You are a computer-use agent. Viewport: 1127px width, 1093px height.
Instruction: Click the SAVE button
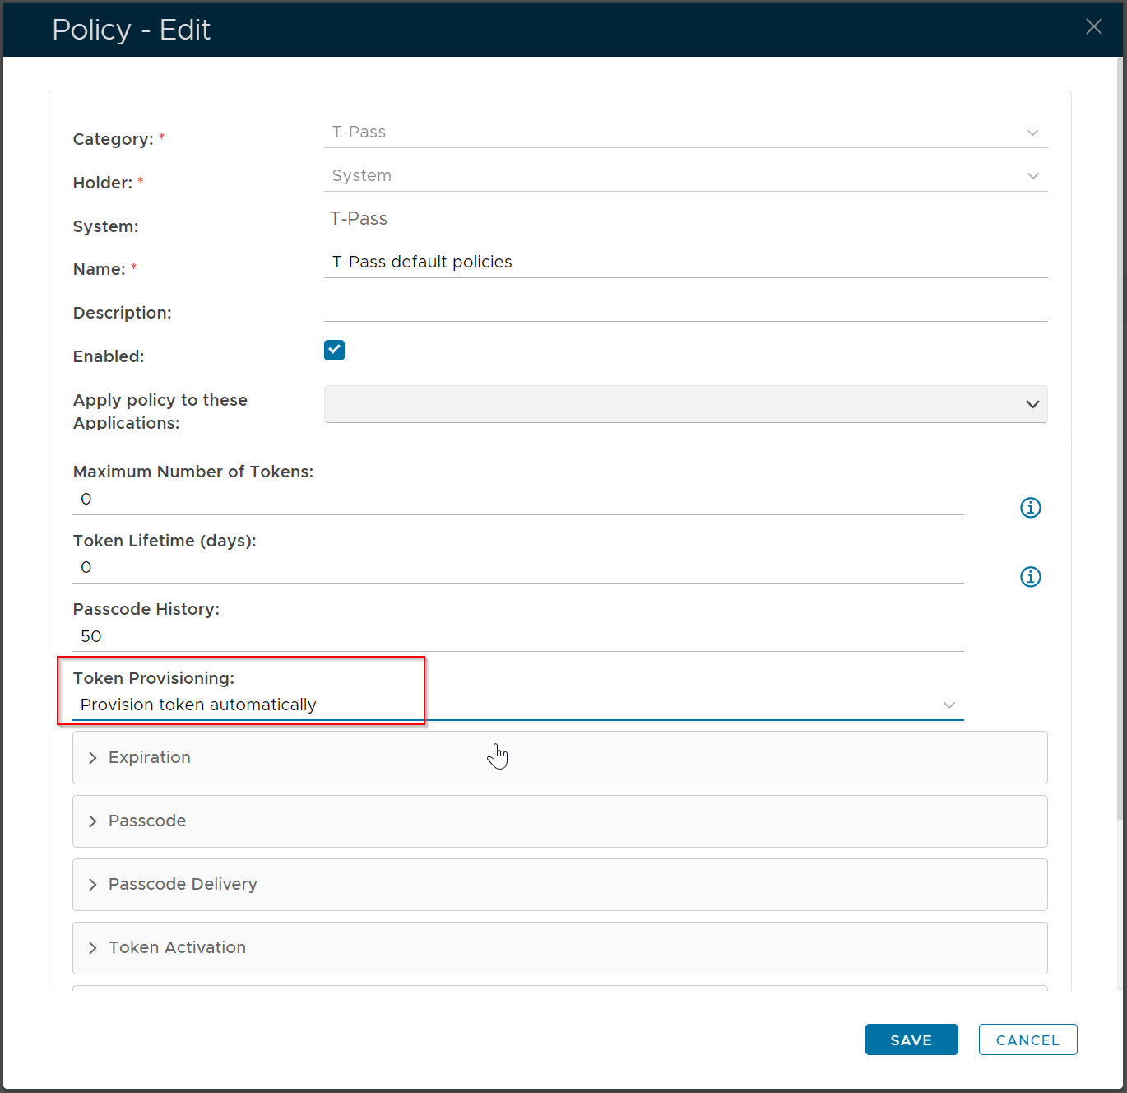click(x=911, y=1040)
